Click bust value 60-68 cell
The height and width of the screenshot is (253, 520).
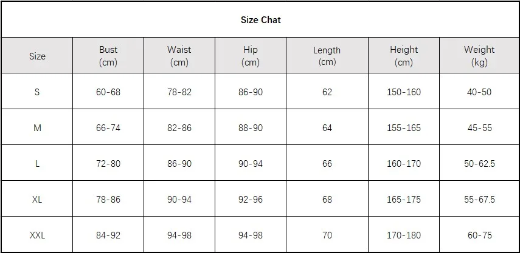coord(108,92)
